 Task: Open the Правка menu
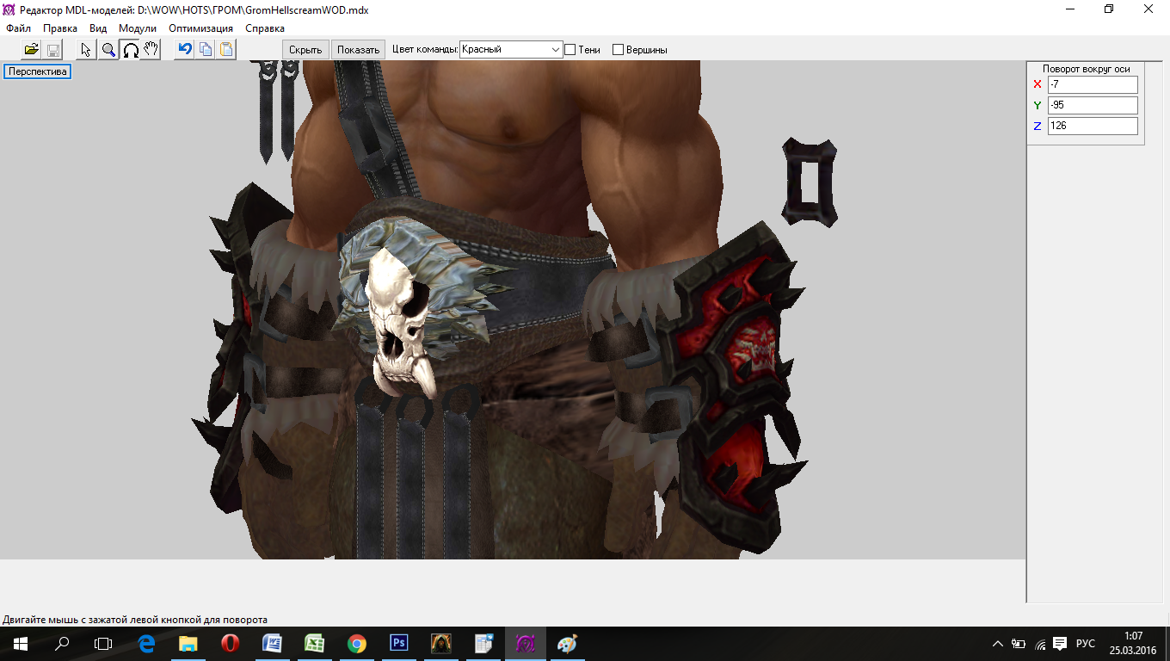pyautogui.click(x=60, y=28)
